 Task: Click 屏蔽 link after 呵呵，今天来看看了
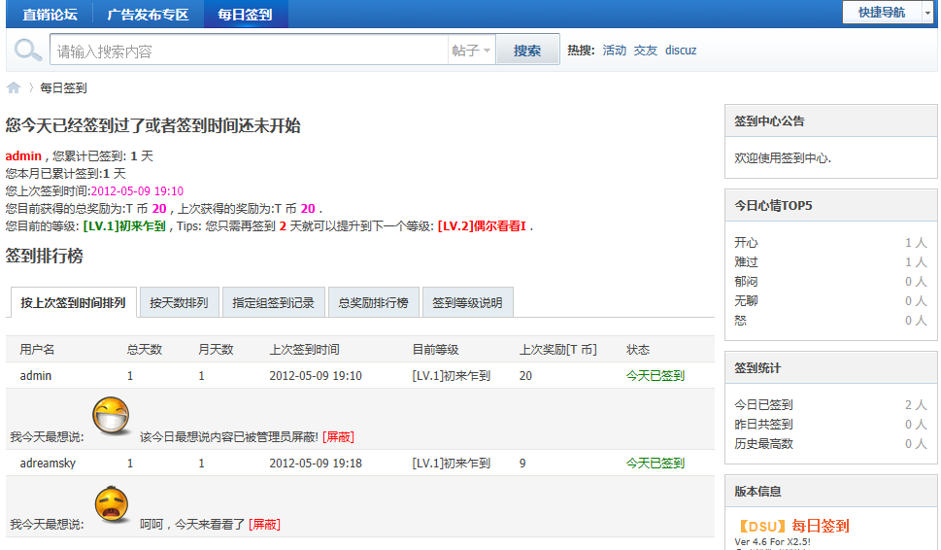coord(265,525)
